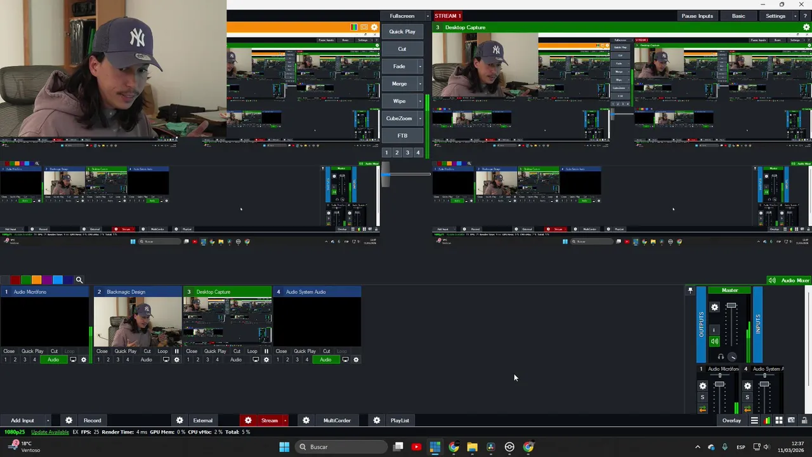Open Stream settings gear icon

(x=248, y=420)
